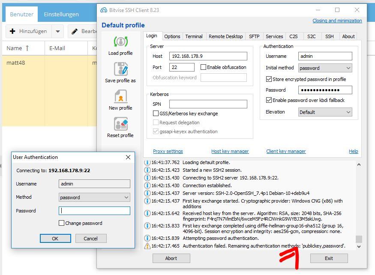Click the log scrollbar thumb
This screenshot has height=275, width=375.
tap(359, 239)
